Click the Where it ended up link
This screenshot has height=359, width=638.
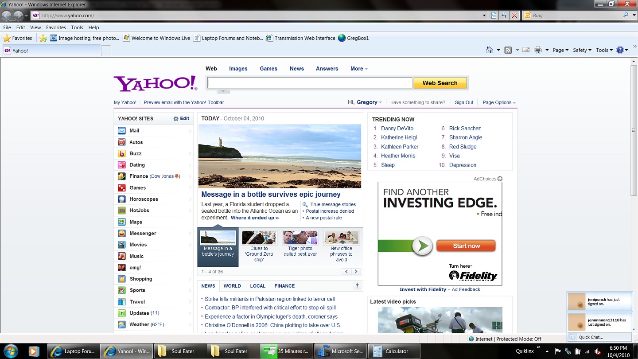coord(255,218)
